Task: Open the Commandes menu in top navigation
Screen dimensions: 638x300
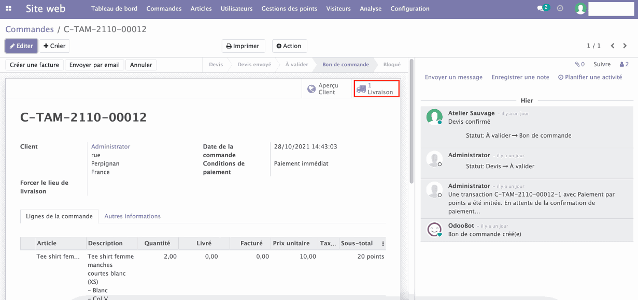Action: click(164, 8)
